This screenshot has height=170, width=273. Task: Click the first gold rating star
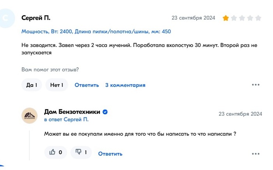tap(225, 18)
